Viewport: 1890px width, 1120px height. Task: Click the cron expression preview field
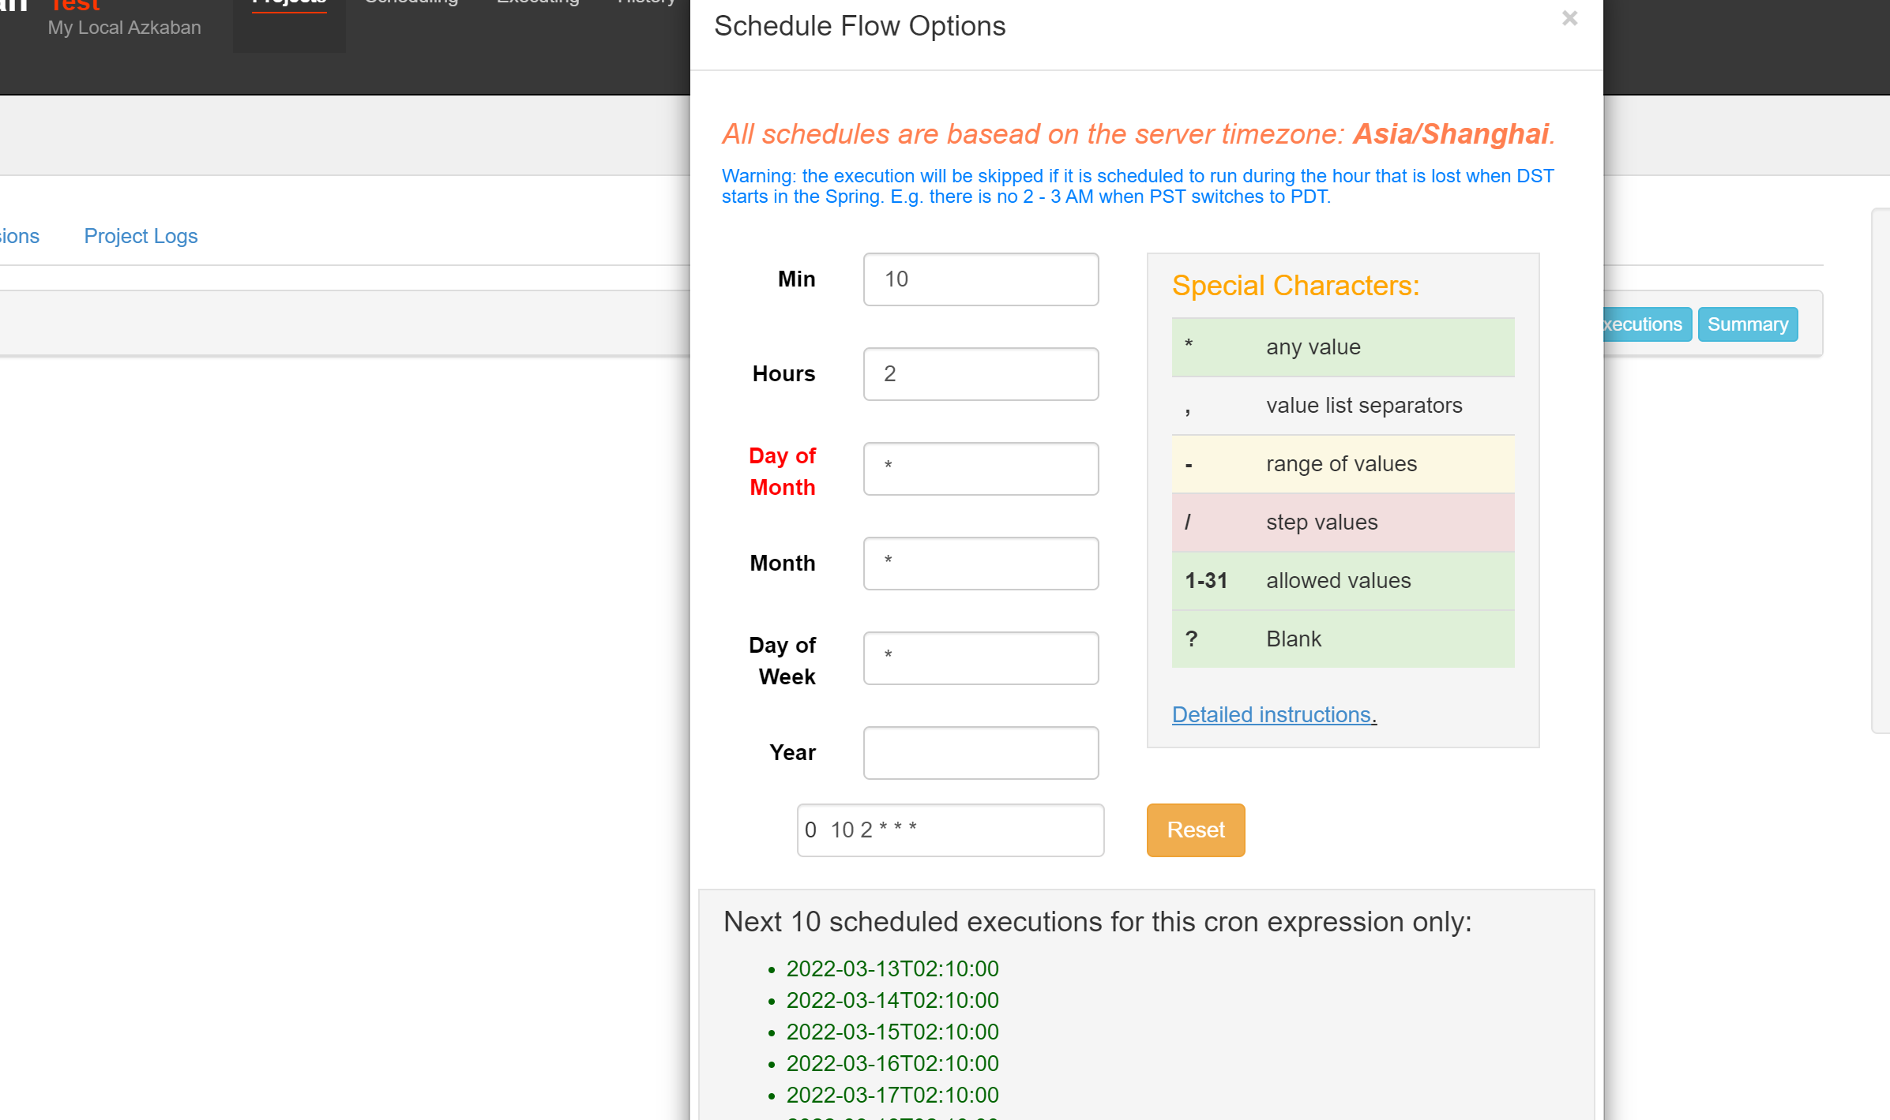point(951,830)
